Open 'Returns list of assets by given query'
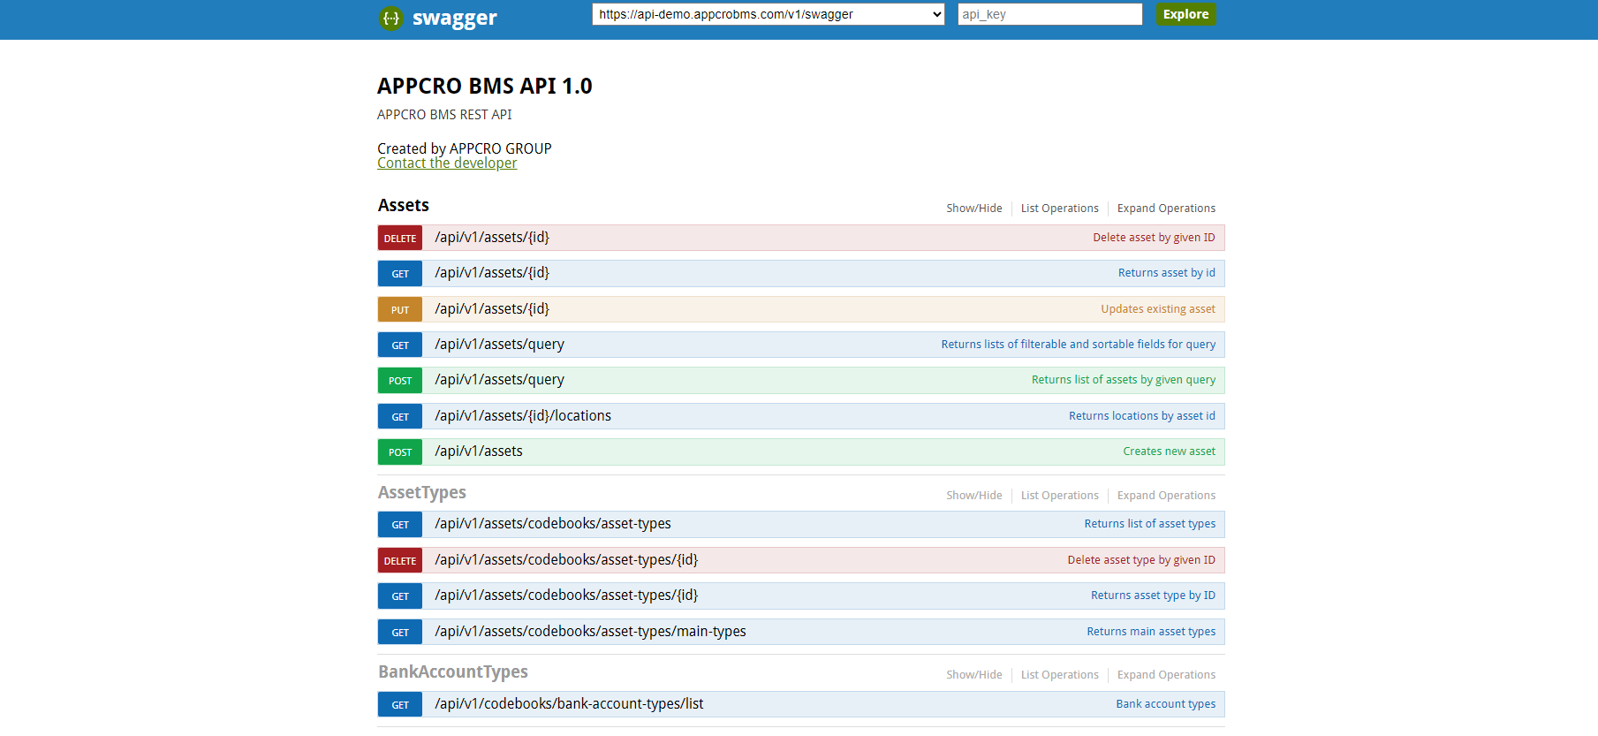Viewport: 1598px width, 736px height. point(1124,380)
